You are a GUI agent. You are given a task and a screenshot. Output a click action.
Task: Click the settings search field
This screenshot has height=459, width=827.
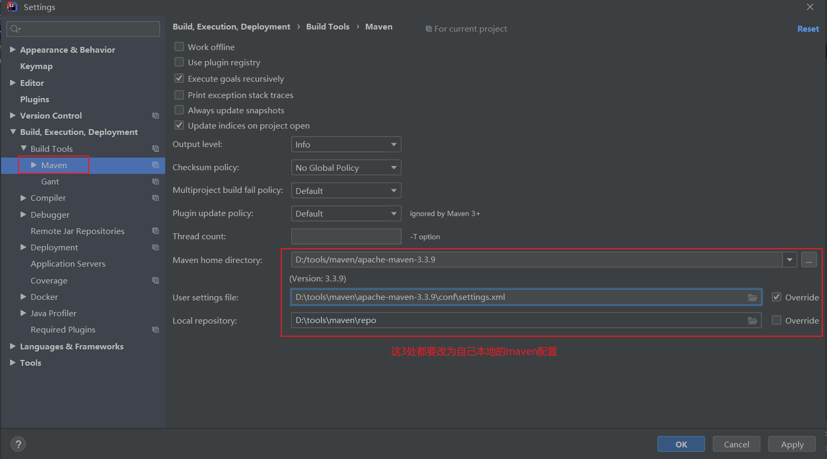pos(83,29)
